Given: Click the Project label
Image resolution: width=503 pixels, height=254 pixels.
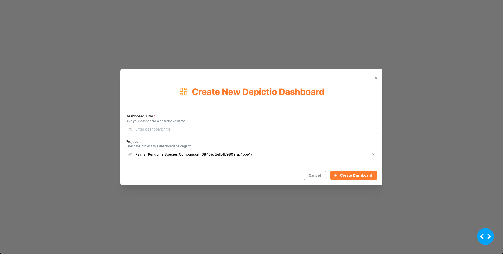Looking at the screenshot, I should (132, 142).
